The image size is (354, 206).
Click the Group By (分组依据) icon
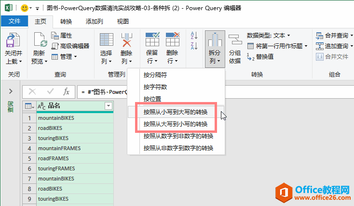coord(235,39)
